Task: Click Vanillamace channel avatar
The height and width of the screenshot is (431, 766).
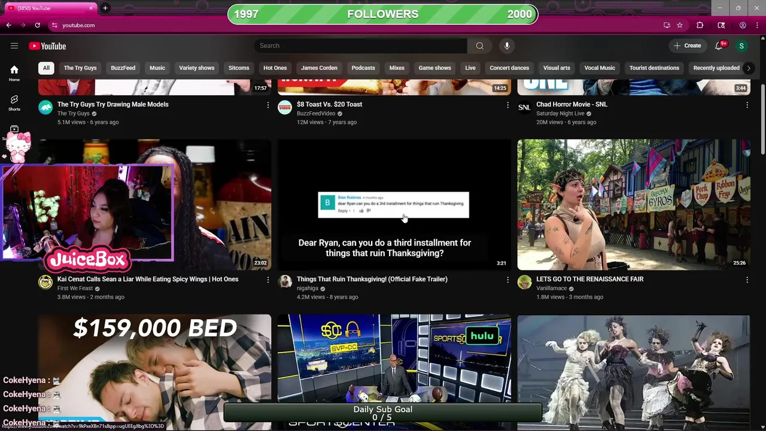Action: pos(524,283)
